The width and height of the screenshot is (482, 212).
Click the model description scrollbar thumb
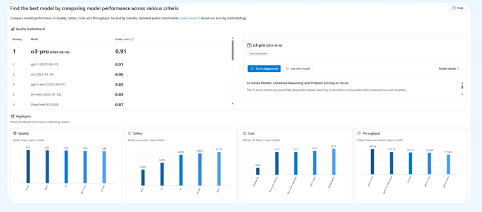462,87
